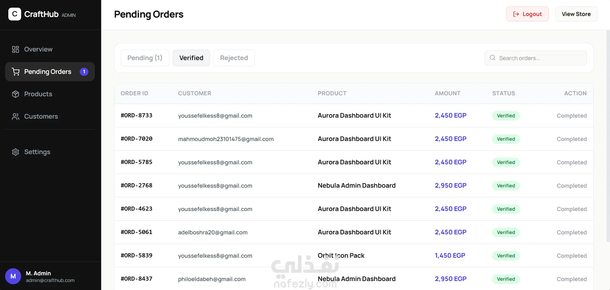This screenshot has width=610, height=290.
Task: Click the AMOUNT column header
Action: coord(448,93)
